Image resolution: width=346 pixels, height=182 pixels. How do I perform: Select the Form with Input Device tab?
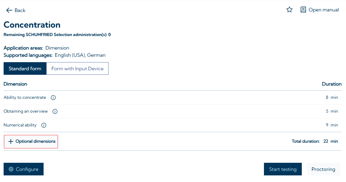(77, 68)
